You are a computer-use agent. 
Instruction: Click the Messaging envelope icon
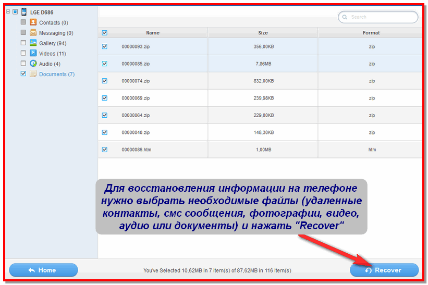pos(33,33)
